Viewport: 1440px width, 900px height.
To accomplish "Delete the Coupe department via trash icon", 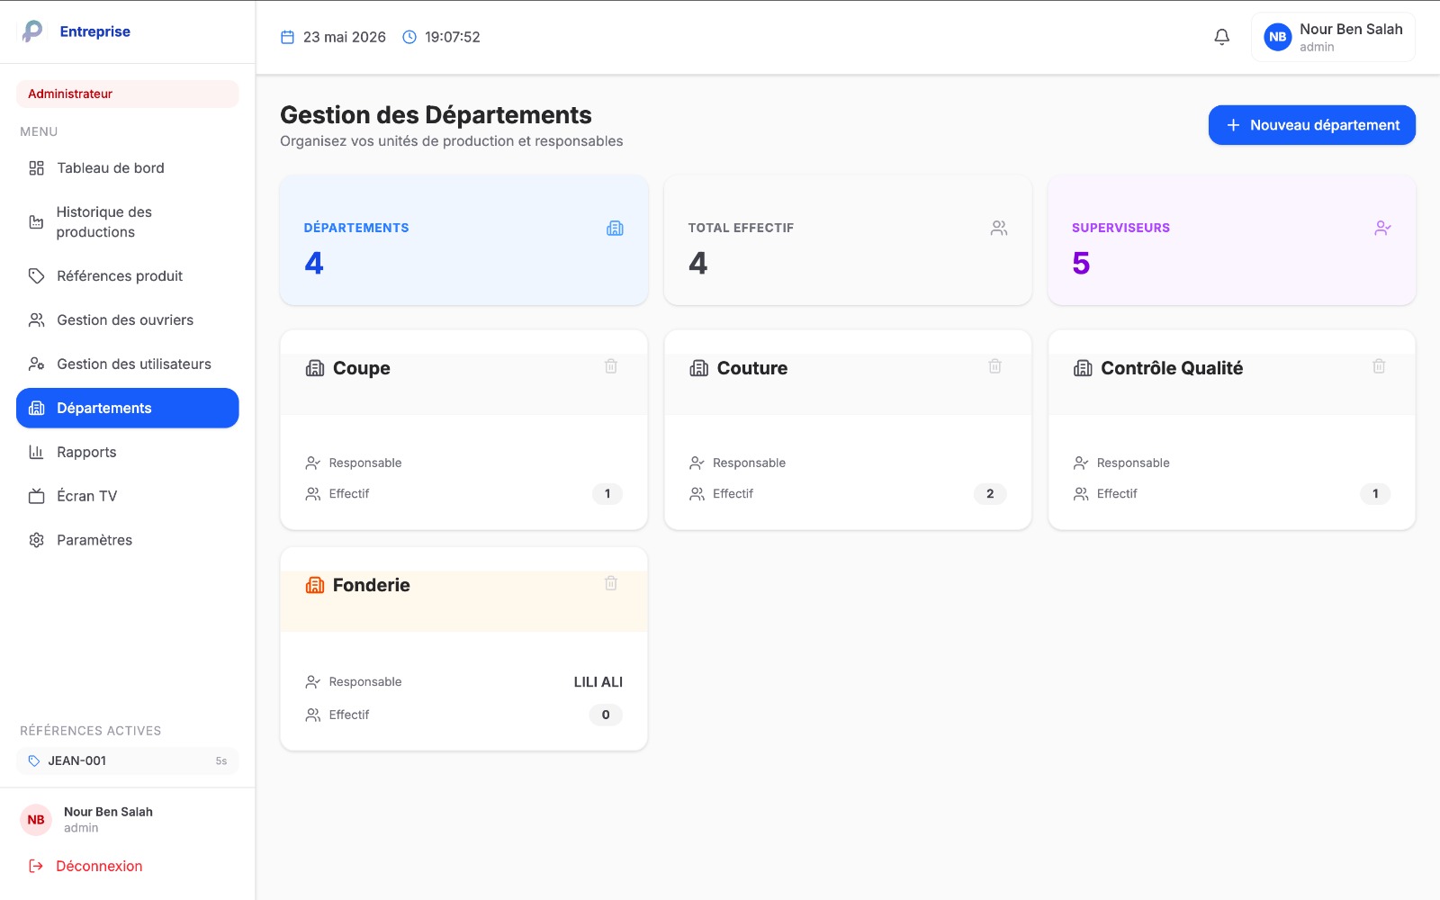I will 611,366.
